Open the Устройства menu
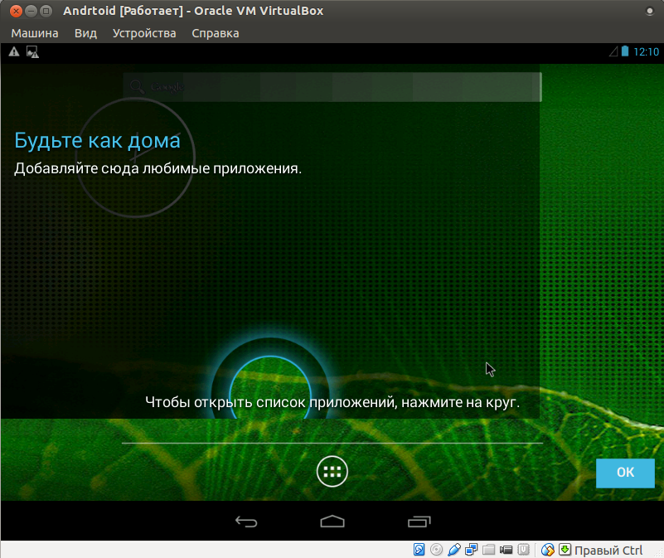The width and height of the screenshot is (664, 558). 144,33
